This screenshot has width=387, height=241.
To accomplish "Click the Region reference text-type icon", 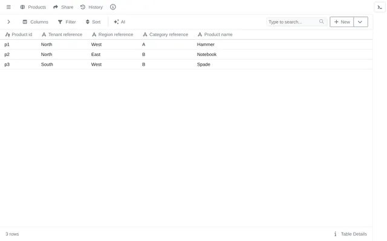I will tap(94, 34).
